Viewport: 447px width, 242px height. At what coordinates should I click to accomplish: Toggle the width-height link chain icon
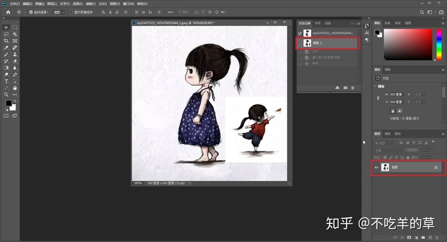(x=378, y=98)
